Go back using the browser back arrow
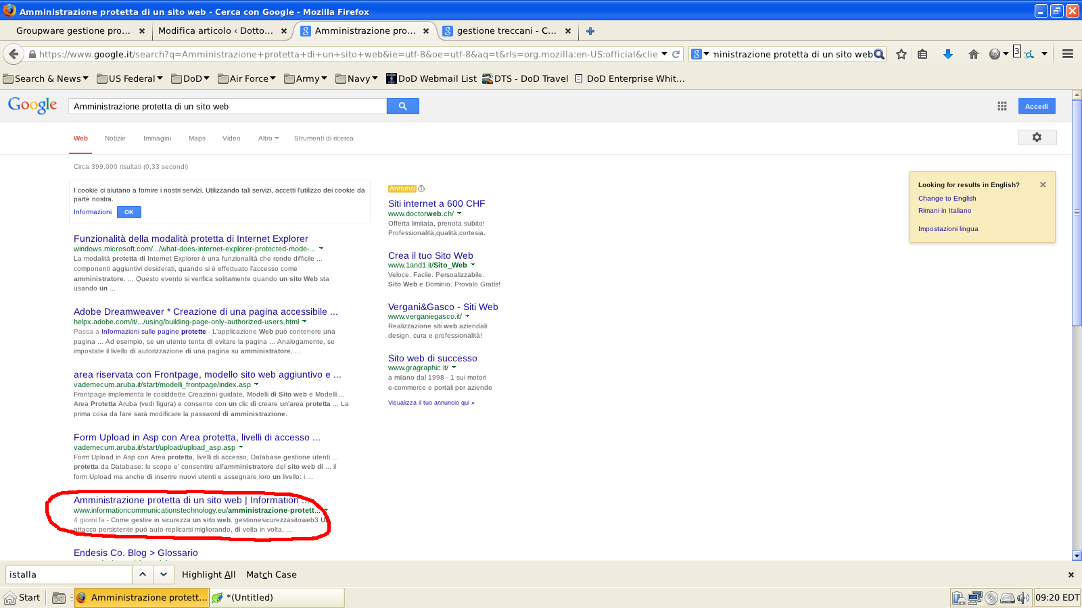 pyautogui.click(x=14, y=54)
